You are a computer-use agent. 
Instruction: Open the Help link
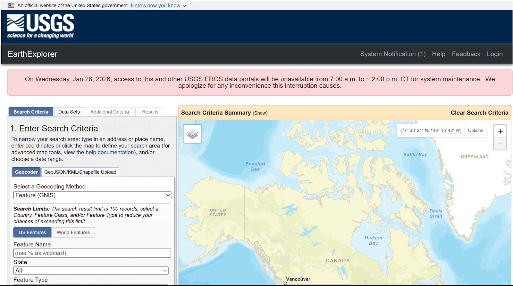[438, 54]
